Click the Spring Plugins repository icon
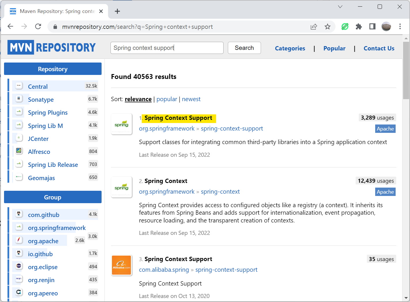 pos(19,112)
